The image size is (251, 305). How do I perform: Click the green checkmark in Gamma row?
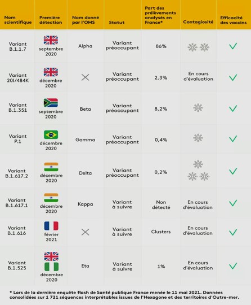click(x=233, y=139)
